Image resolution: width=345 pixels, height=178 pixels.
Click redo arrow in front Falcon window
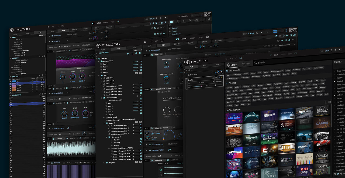(236, 58)
